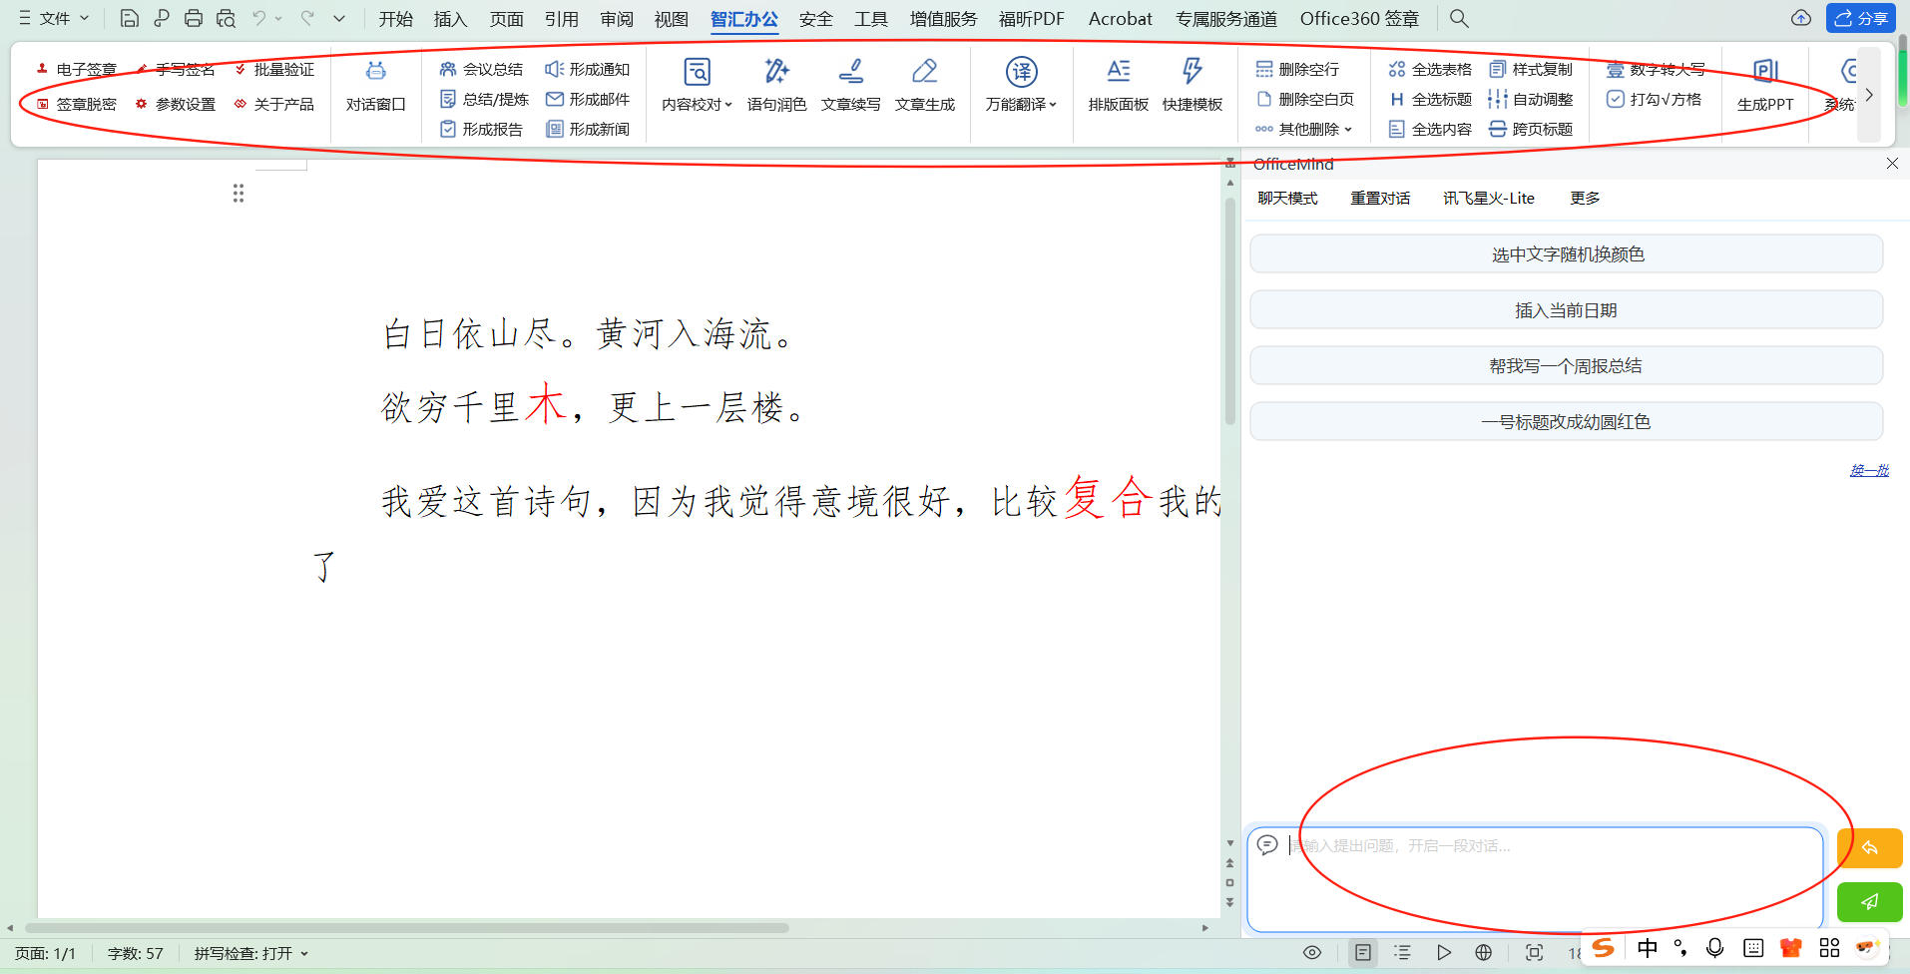Image resolution: width=1910 pixels, height=974 pixels.
Task: Click the 文章生成 pen icon
Action: pos(924,72)
